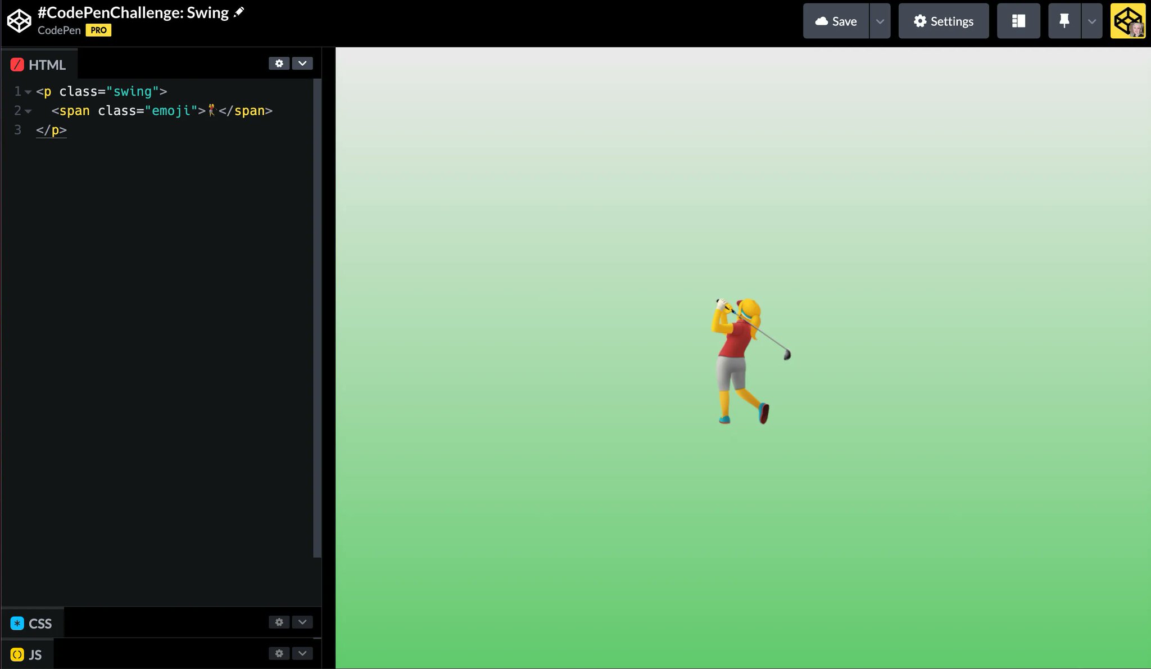Click the yellow JS language icon

click(17, 654)
